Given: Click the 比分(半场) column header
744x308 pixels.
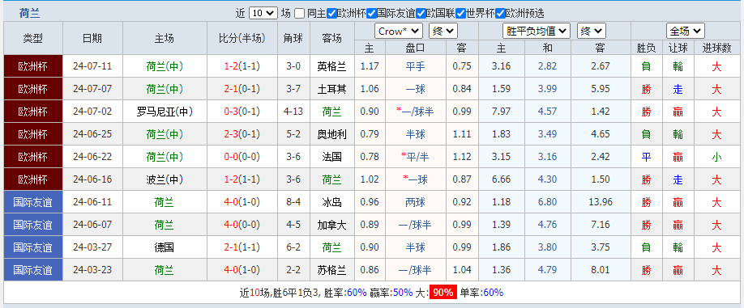Looking at the screenshot, I should coord(242,38).
